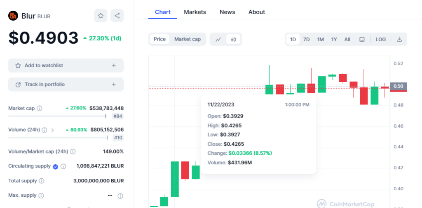
Task: Enable LOG scale on chart
Action: (380, 39)
